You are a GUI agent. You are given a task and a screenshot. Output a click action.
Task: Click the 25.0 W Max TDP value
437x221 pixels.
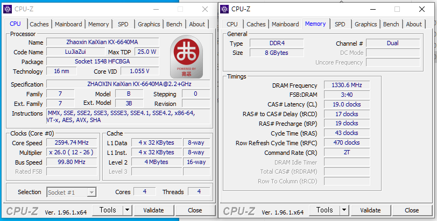pyautogui.click(x=146, y=52)
